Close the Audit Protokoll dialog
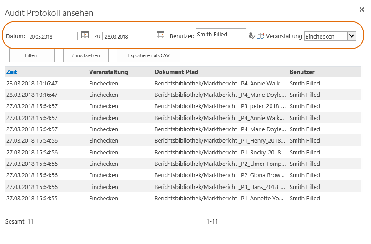The width and height of the screenshot is (371, 244). [x=362, y=10]
